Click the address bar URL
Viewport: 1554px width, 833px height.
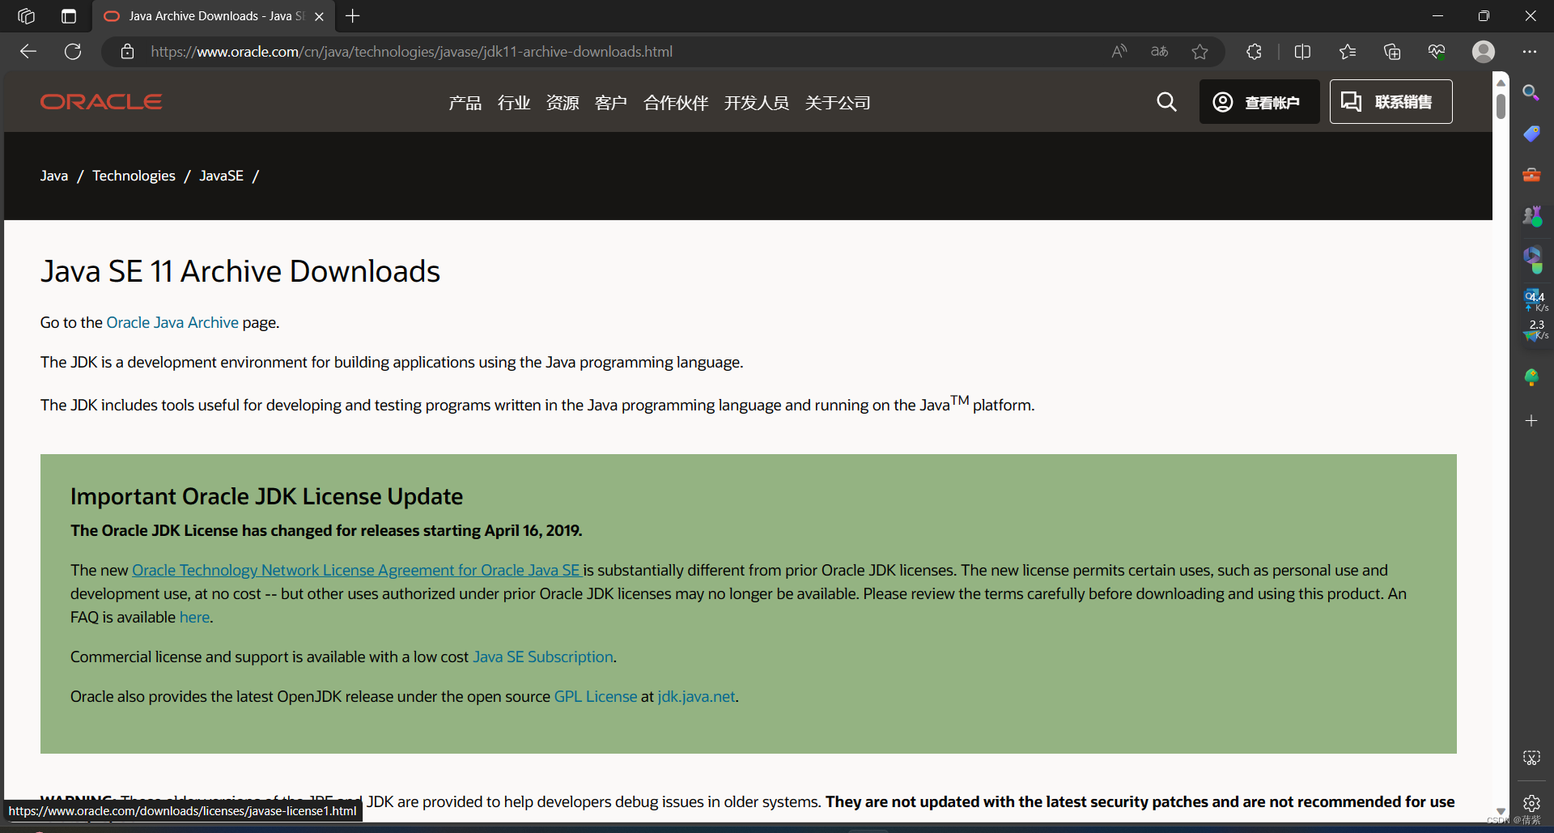411,52
